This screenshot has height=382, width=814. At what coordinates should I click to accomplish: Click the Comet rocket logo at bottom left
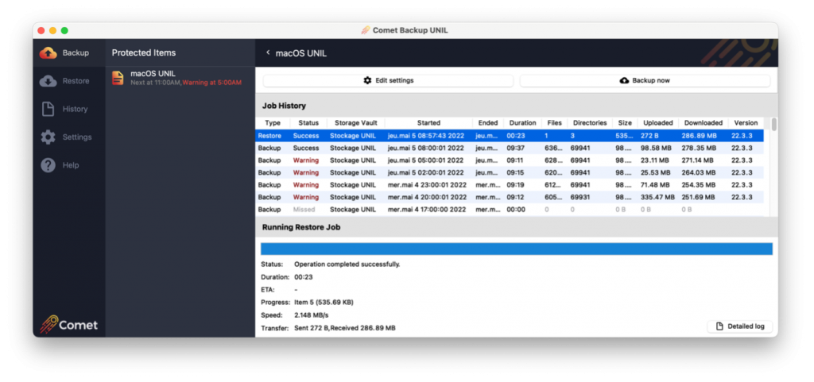51,323
